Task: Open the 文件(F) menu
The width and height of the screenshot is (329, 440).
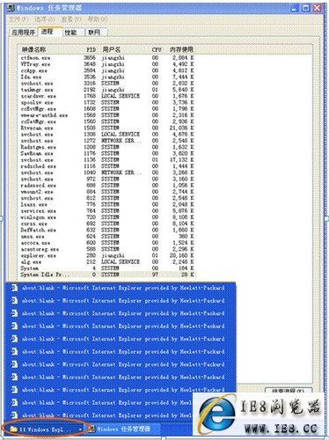Action: pyautogui.click(x=18, y=19)
